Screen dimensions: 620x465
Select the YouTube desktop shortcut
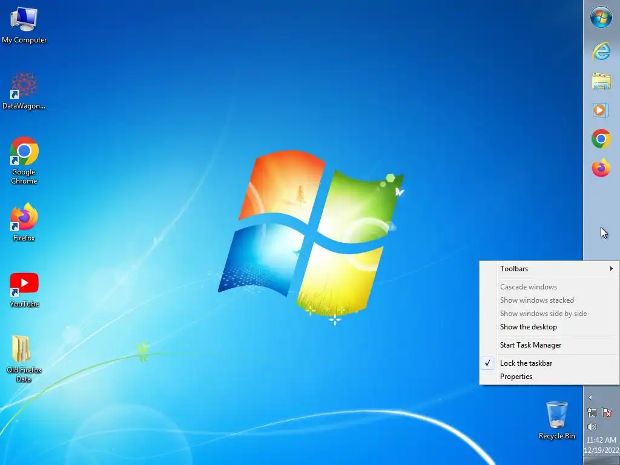24,290
